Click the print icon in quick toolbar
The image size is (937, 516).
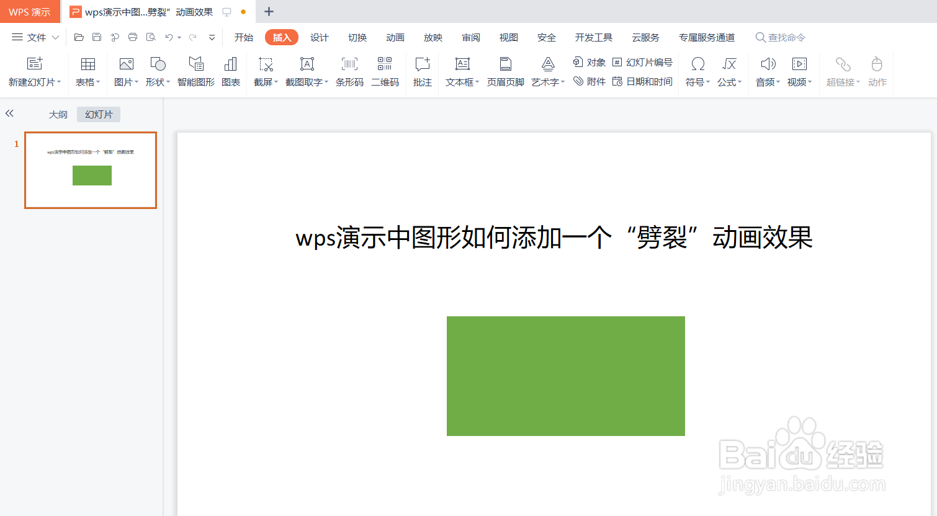point(133,37)
